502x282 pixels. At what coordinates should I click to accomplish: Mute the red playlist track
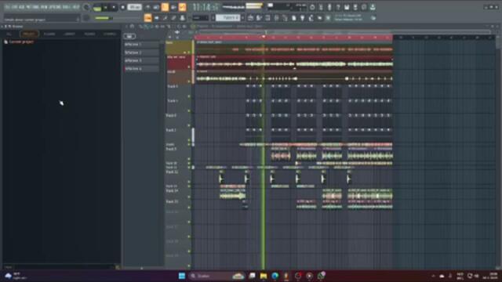click(189, 67)
